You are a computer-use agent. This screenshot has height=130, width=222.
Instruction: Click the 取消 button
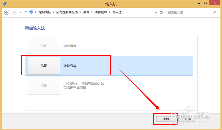188,119
